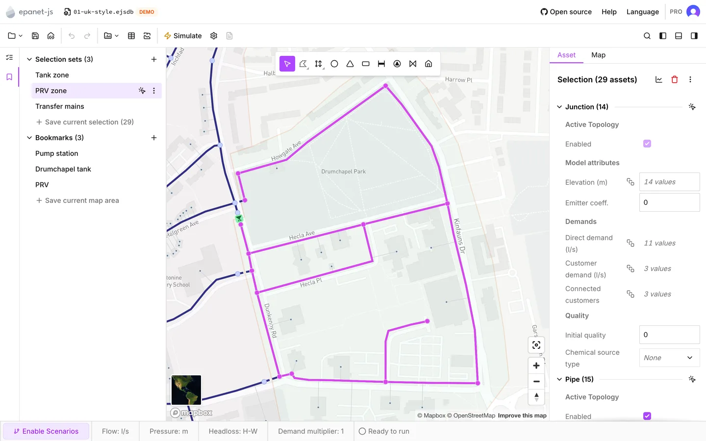Click Save current selection (29)

coord(85,122)
